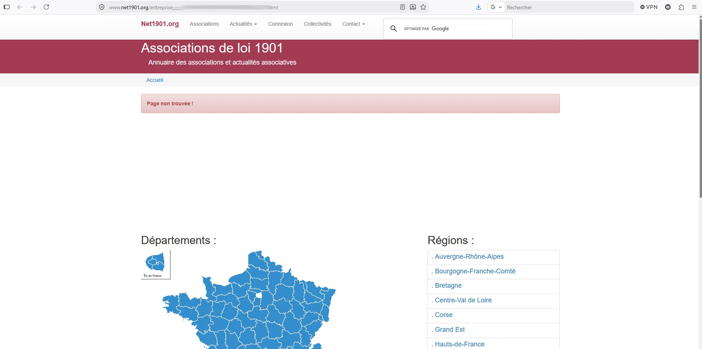This screenshot has height=349, width=702.
Task: Open the Google search engine selector dropdown
Action: (496, 7)
